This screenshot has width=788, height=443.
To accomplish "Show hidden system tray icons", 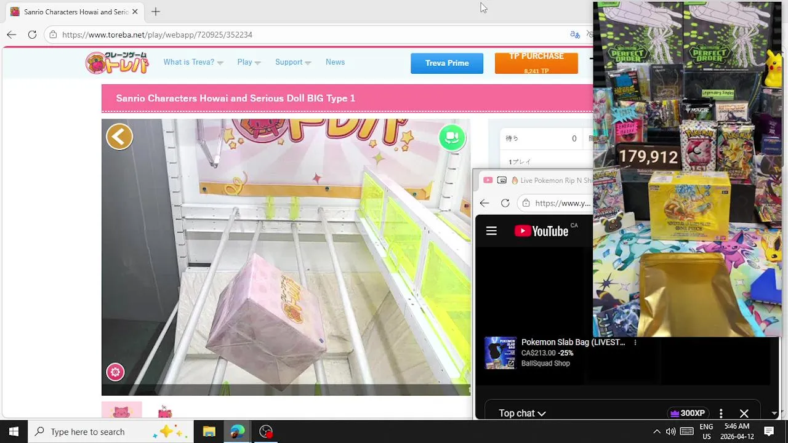I will [x=656, y=431].
